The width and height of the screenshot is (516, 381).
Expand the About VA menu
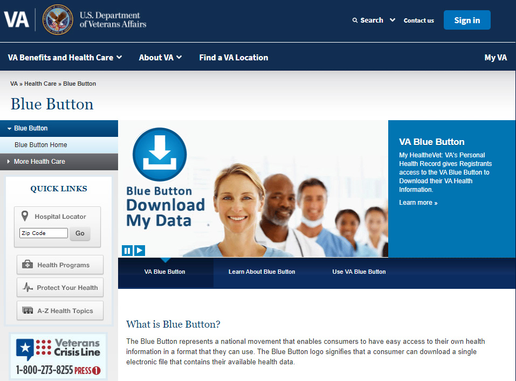pos(160,58)
